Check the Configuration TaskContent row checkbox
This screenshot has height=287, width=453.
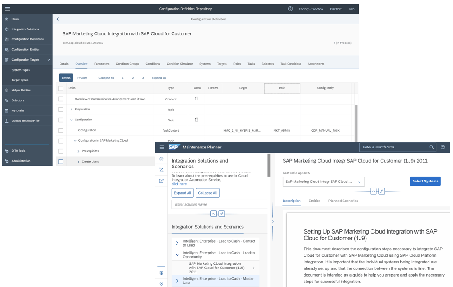point(61,130)
